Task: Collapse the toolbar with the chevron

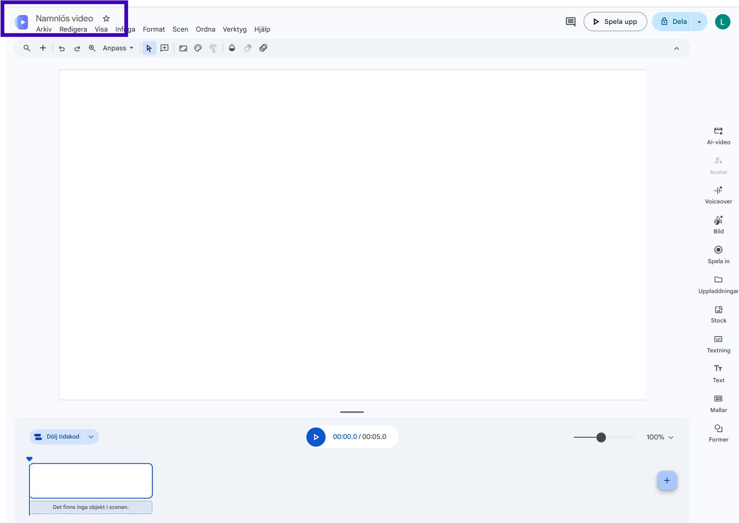Action: (x=677, y=49)
